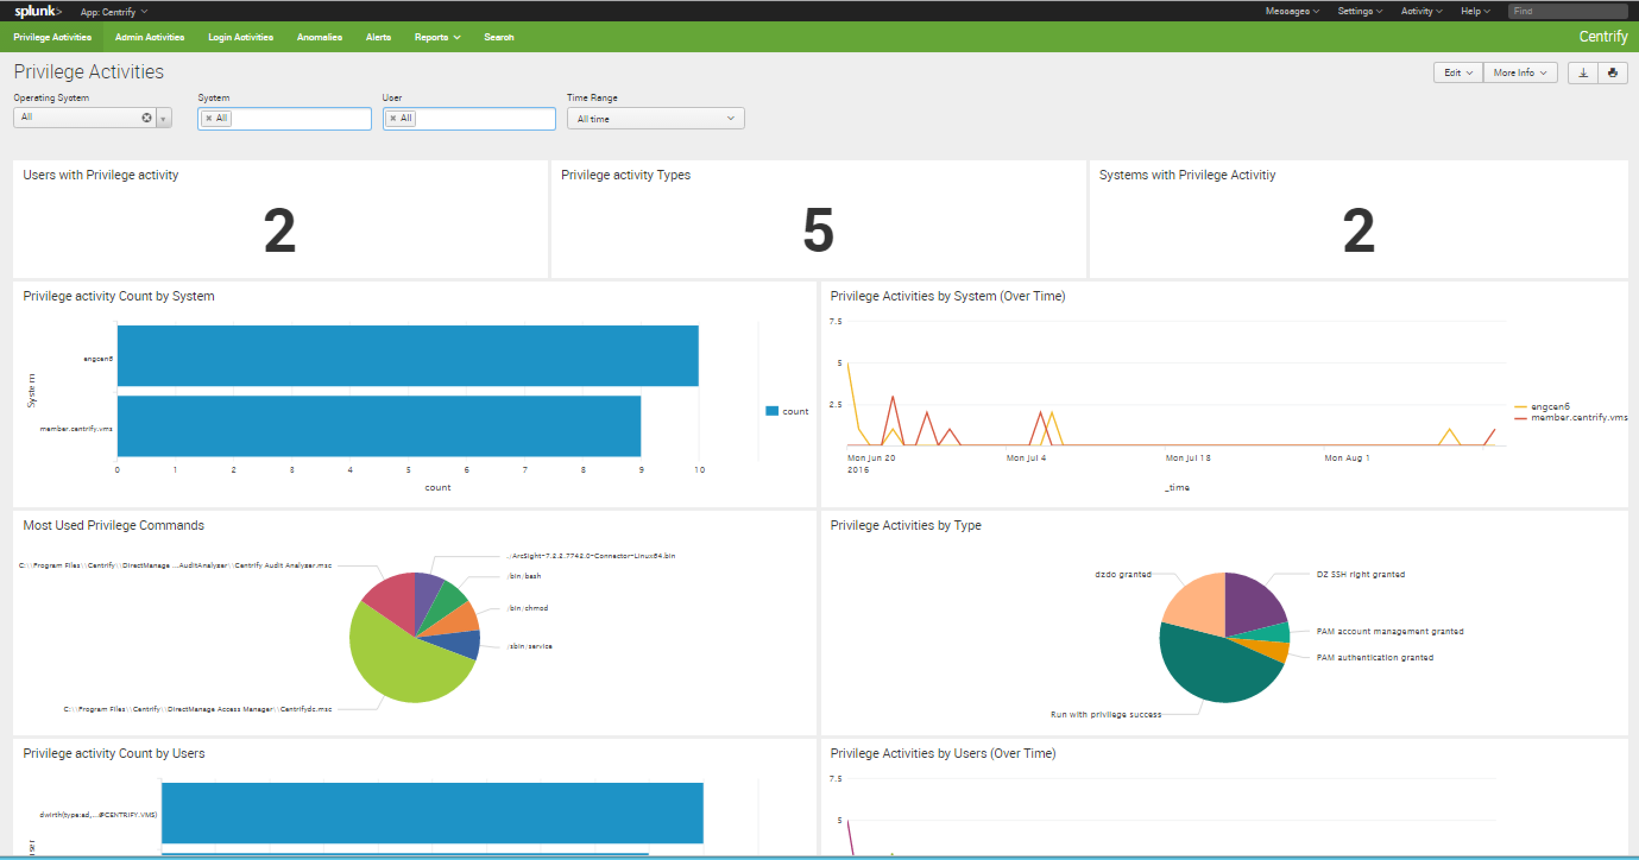
Task: Click the Centrify brand label
Action: 1603,37
